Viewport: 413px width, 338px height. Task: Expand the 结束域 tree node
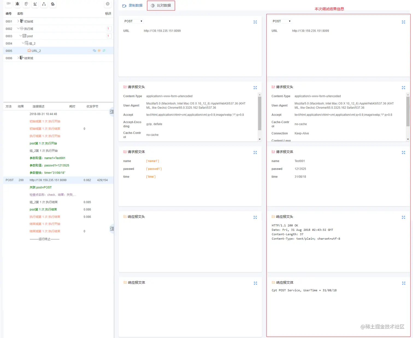coord(18,58)
